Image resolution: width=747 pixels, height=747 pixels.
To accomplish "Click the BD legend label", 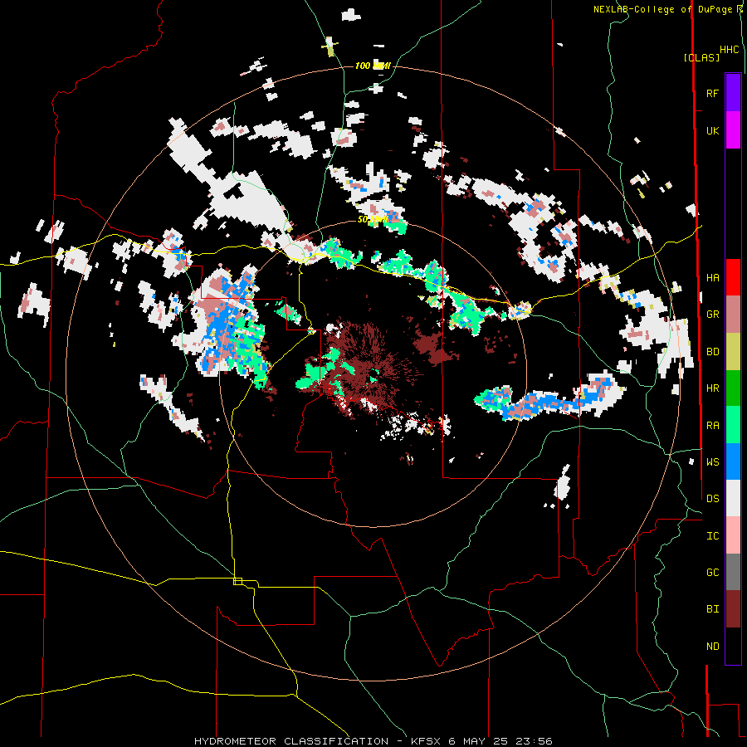I will [712, 352].
